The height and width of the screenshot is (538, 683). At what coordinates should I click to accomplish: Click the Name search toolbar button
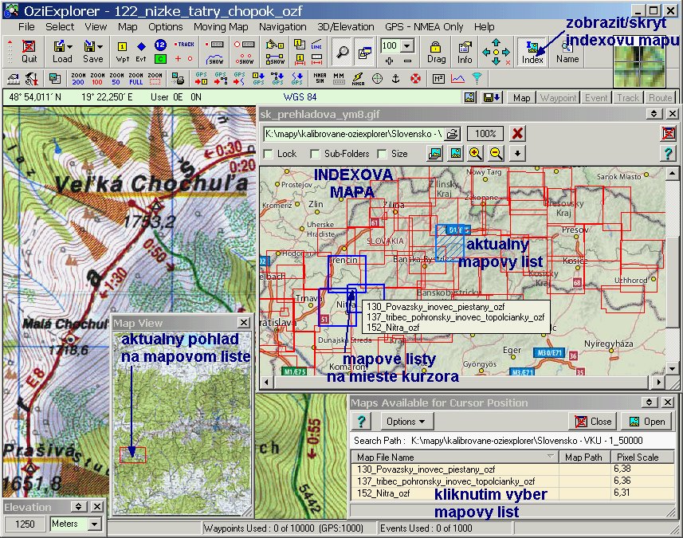[x=567, y=52]
